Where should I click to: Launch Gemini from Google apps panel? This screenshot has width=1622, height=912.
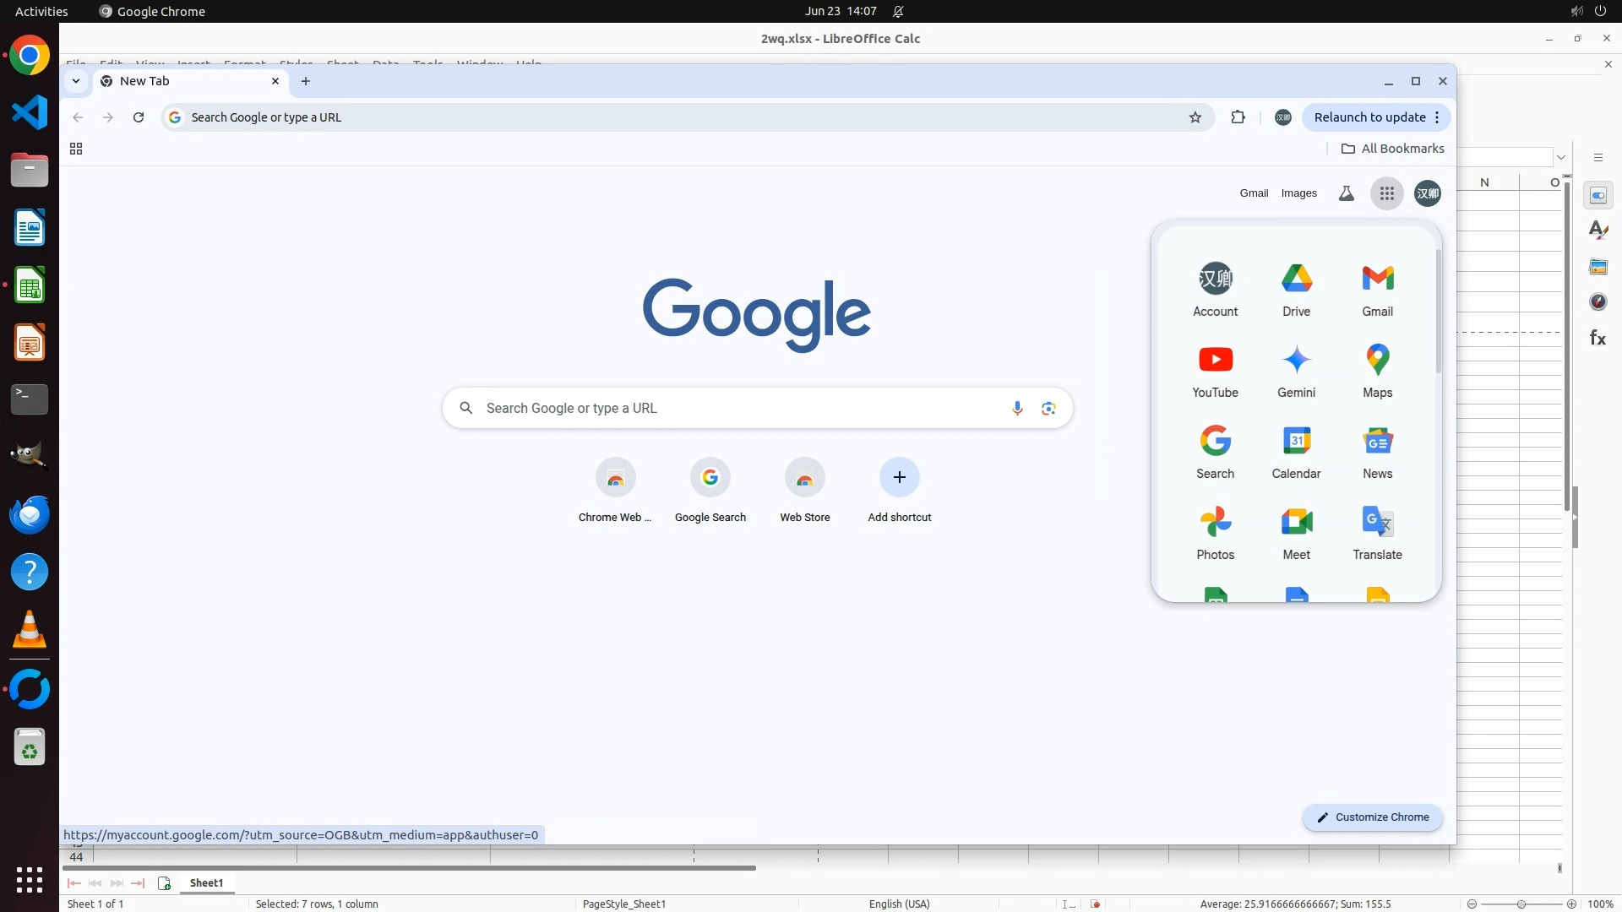(1296, 370)
